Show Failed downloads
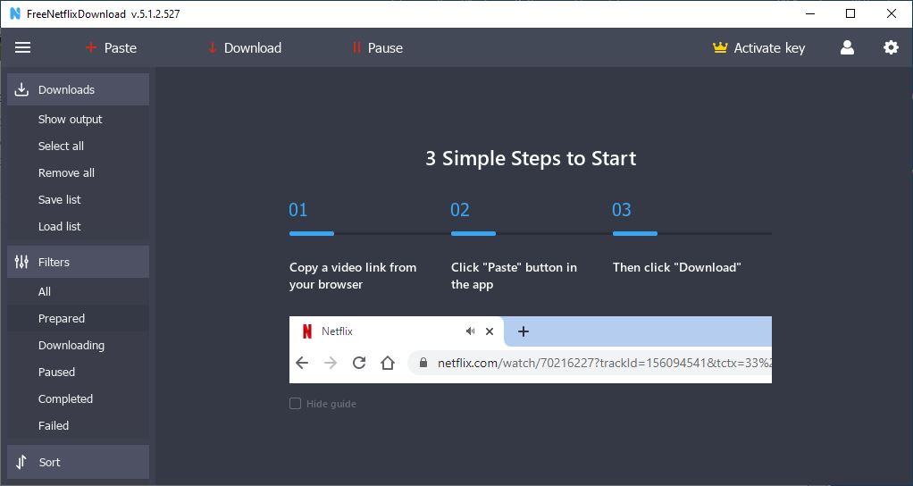 54,425
